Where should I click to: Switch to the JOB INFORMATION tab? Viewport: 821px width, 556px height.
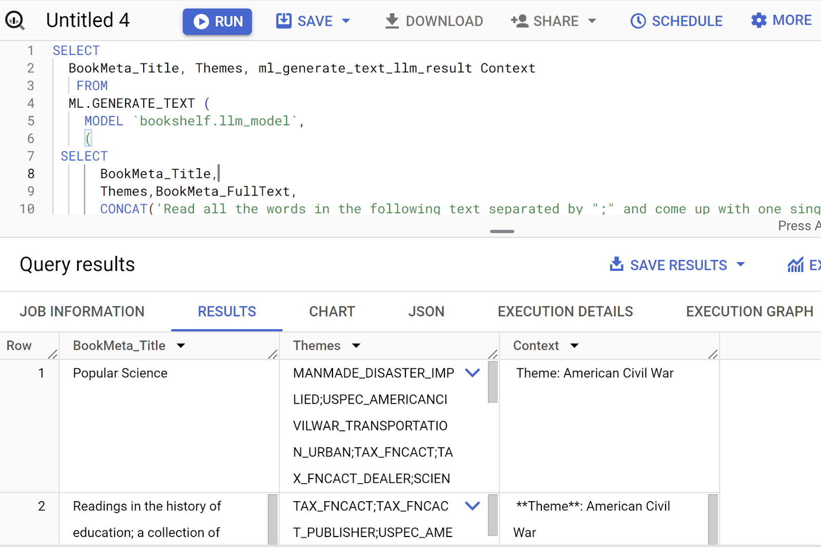click(x=82, y=311)
